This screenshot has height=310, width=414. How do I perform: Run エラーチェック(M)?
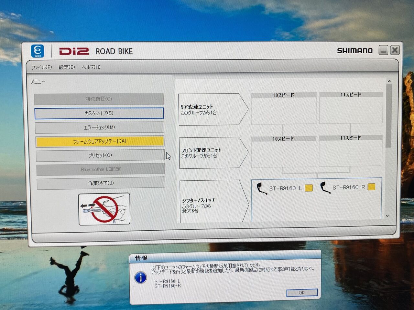tap(99, 127)
